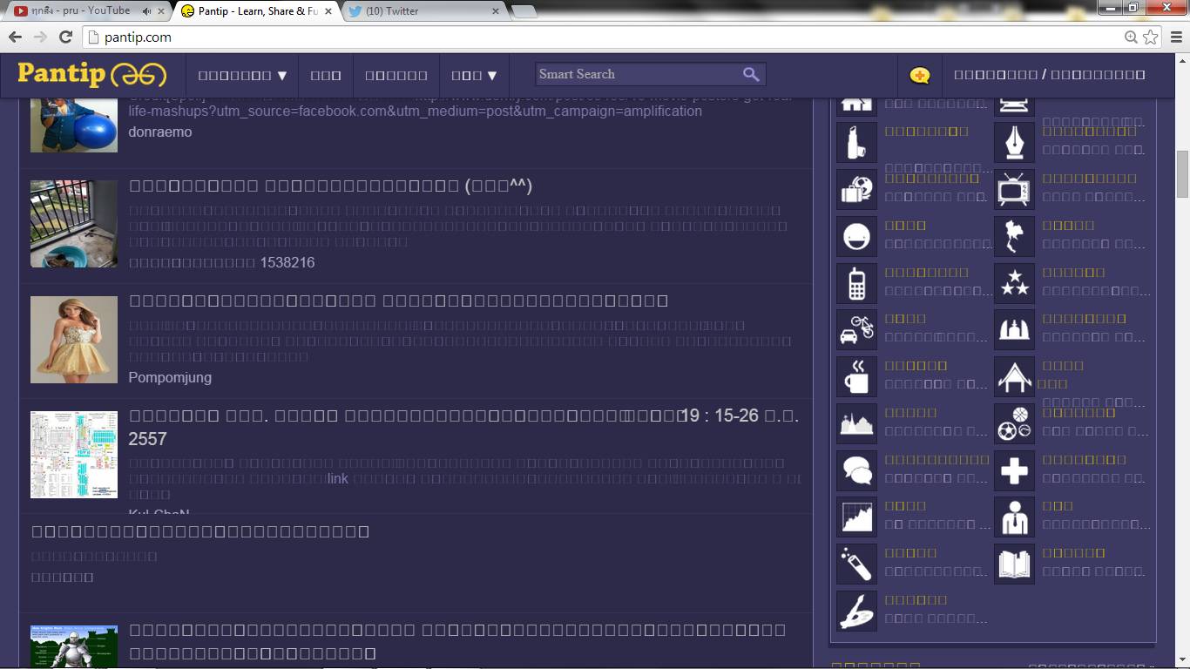
Task: Open the stock chart graph forum icon
Action: point(856,517)
